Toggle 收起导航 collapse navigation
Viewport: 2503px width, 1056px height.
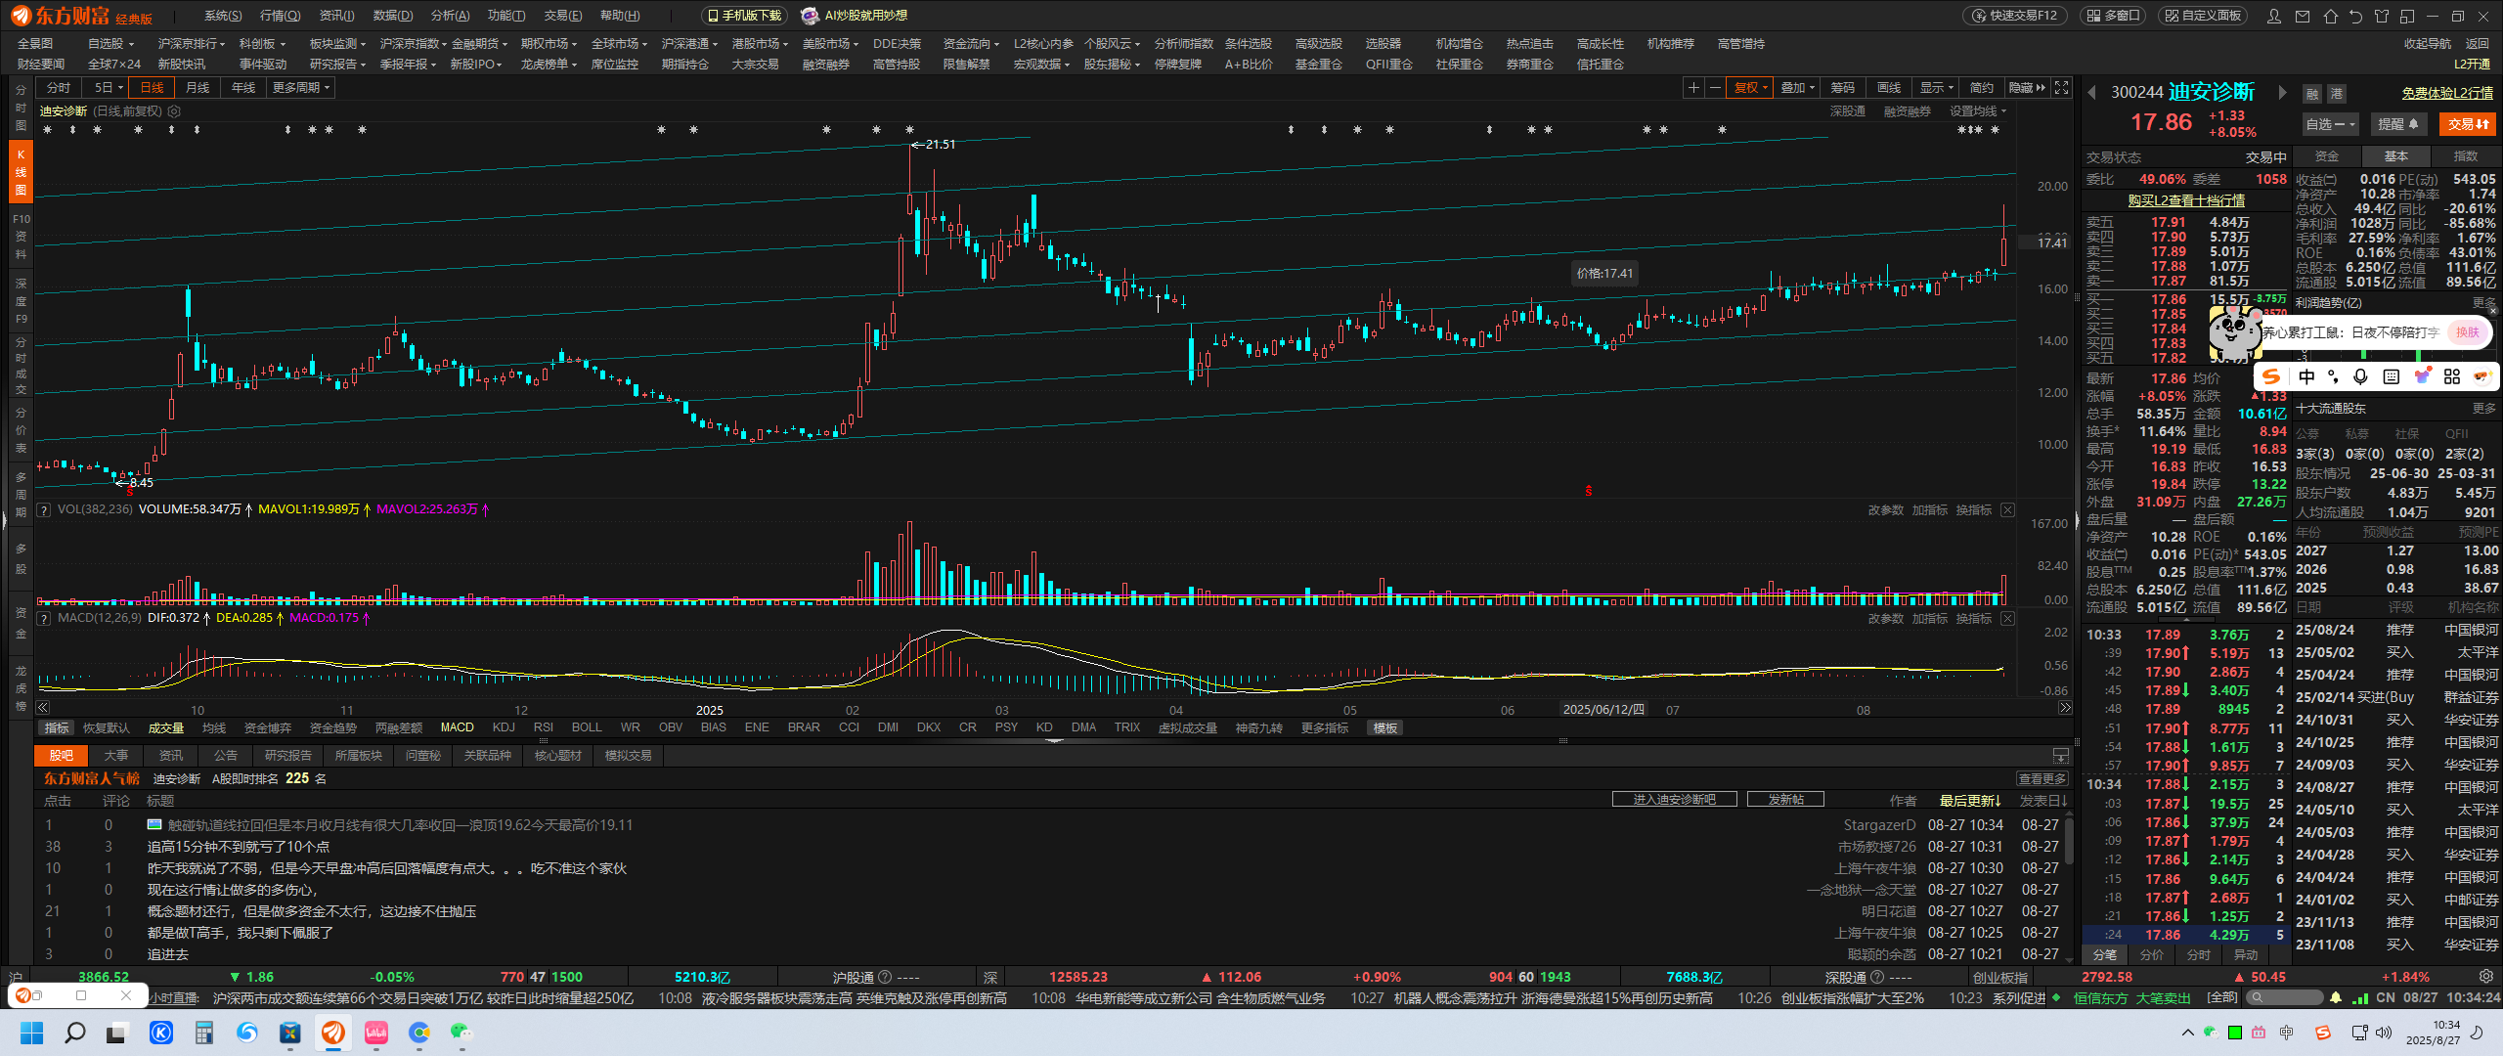[x=2427, y=43]
